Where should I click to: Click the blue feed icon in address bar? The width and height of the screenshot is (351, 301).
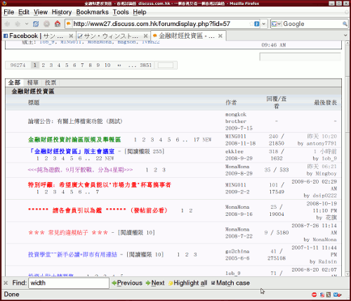(x=257, y=24)
